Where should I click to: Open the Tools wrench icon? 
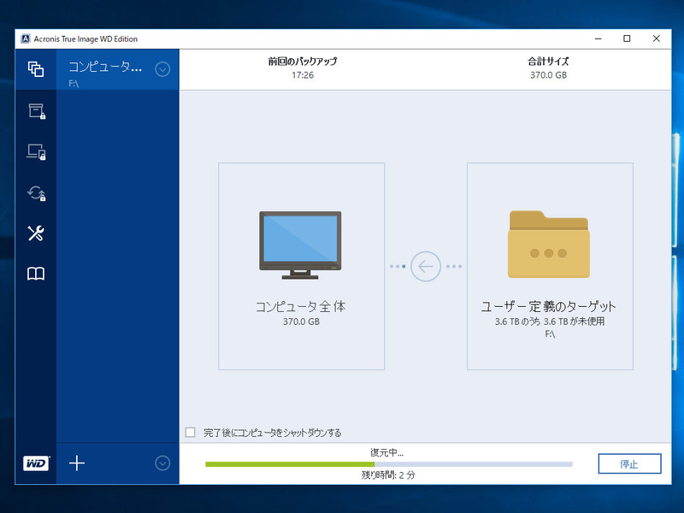(36, 233)
